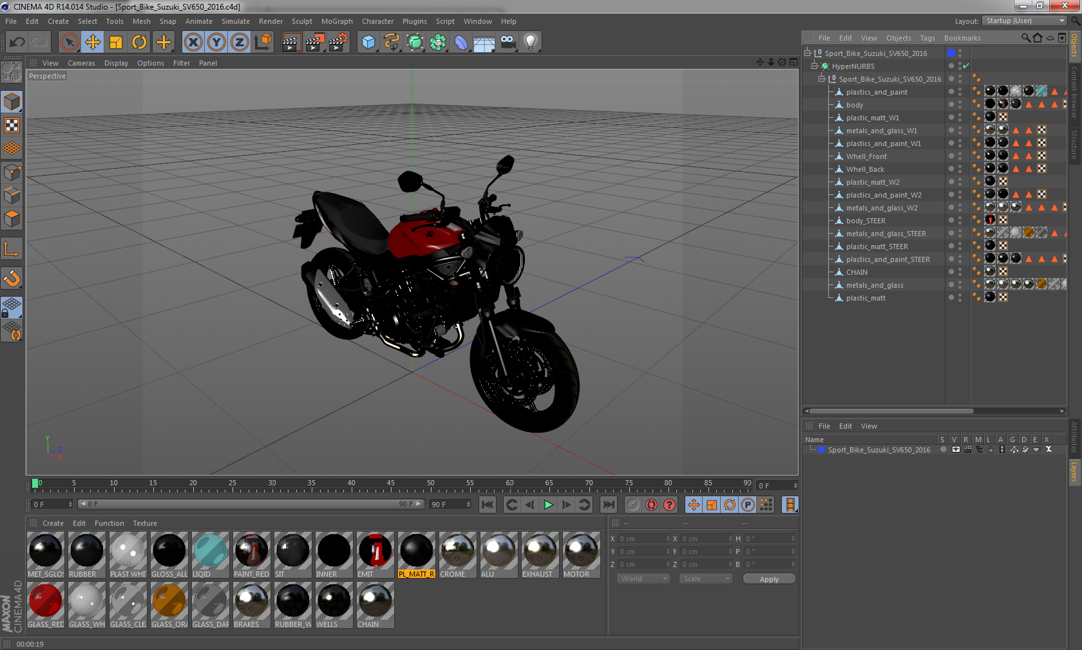1082x650 pixels.
Task: Play the animation forward
Action: (x=548, y=505)
